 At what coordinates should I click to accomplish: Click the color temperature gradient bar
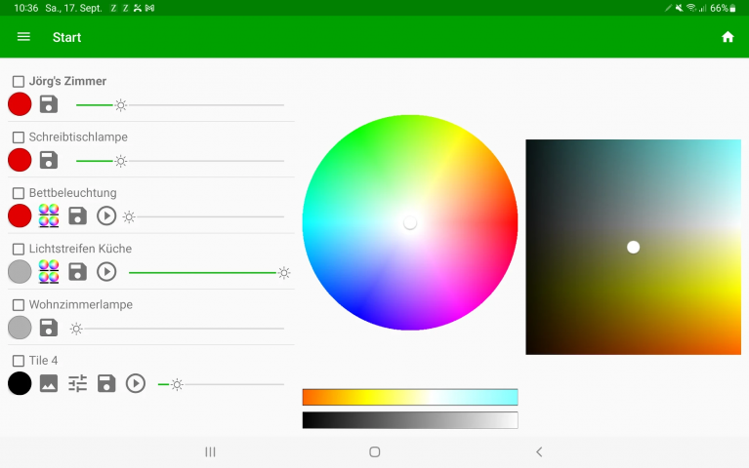point(409,397)
